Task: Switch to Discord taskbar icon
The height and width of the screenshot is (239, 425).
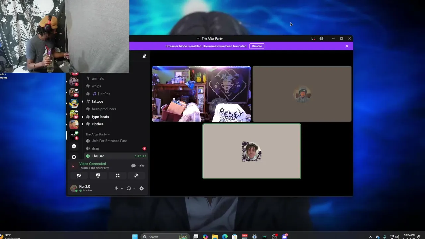Action: pyautogui.click(x=285, y=237)
